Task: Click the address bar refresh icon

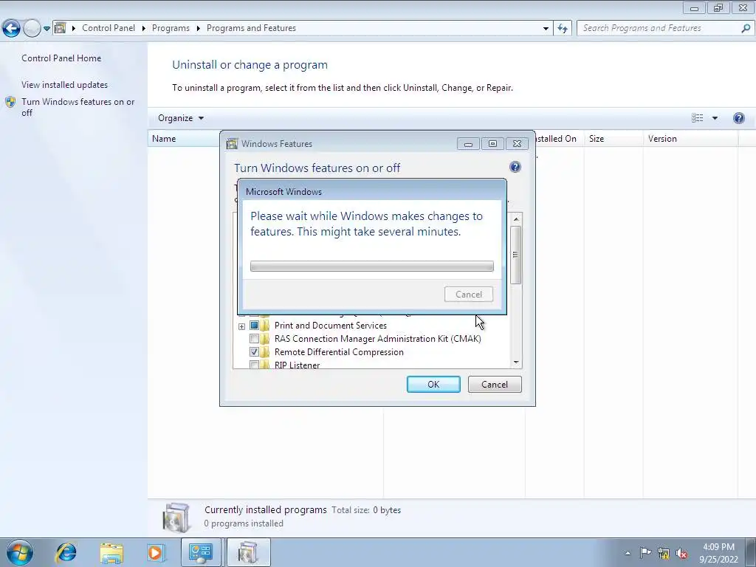Action: (x=562, y=29)
